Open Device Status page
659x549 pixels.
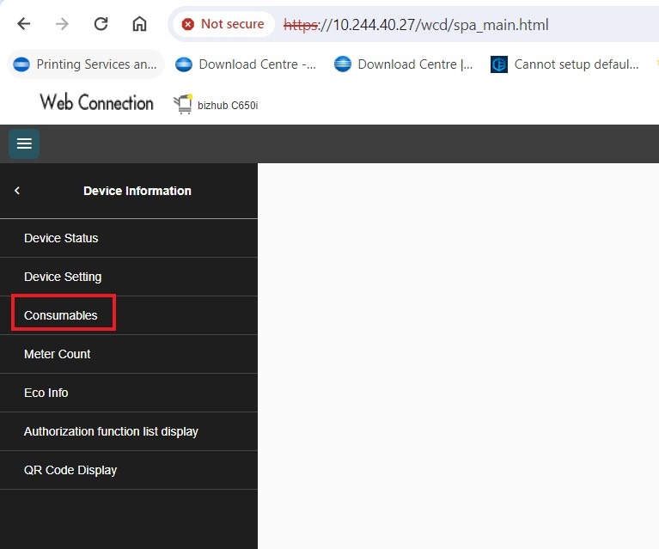click(x=61, y=238)
